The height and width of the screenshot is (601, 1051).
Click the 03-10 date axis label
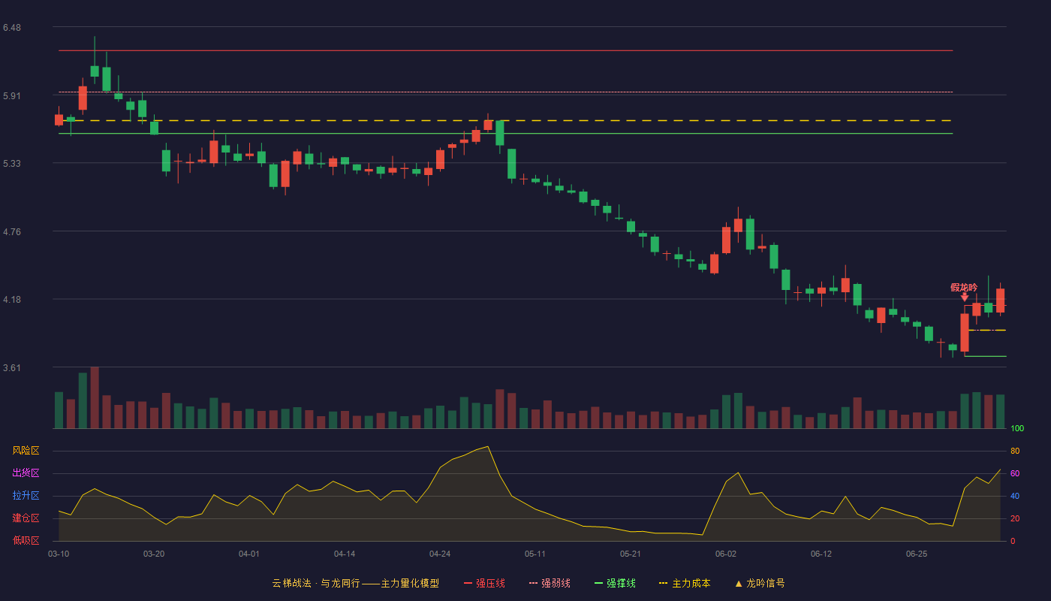click(x=59, y=554)
